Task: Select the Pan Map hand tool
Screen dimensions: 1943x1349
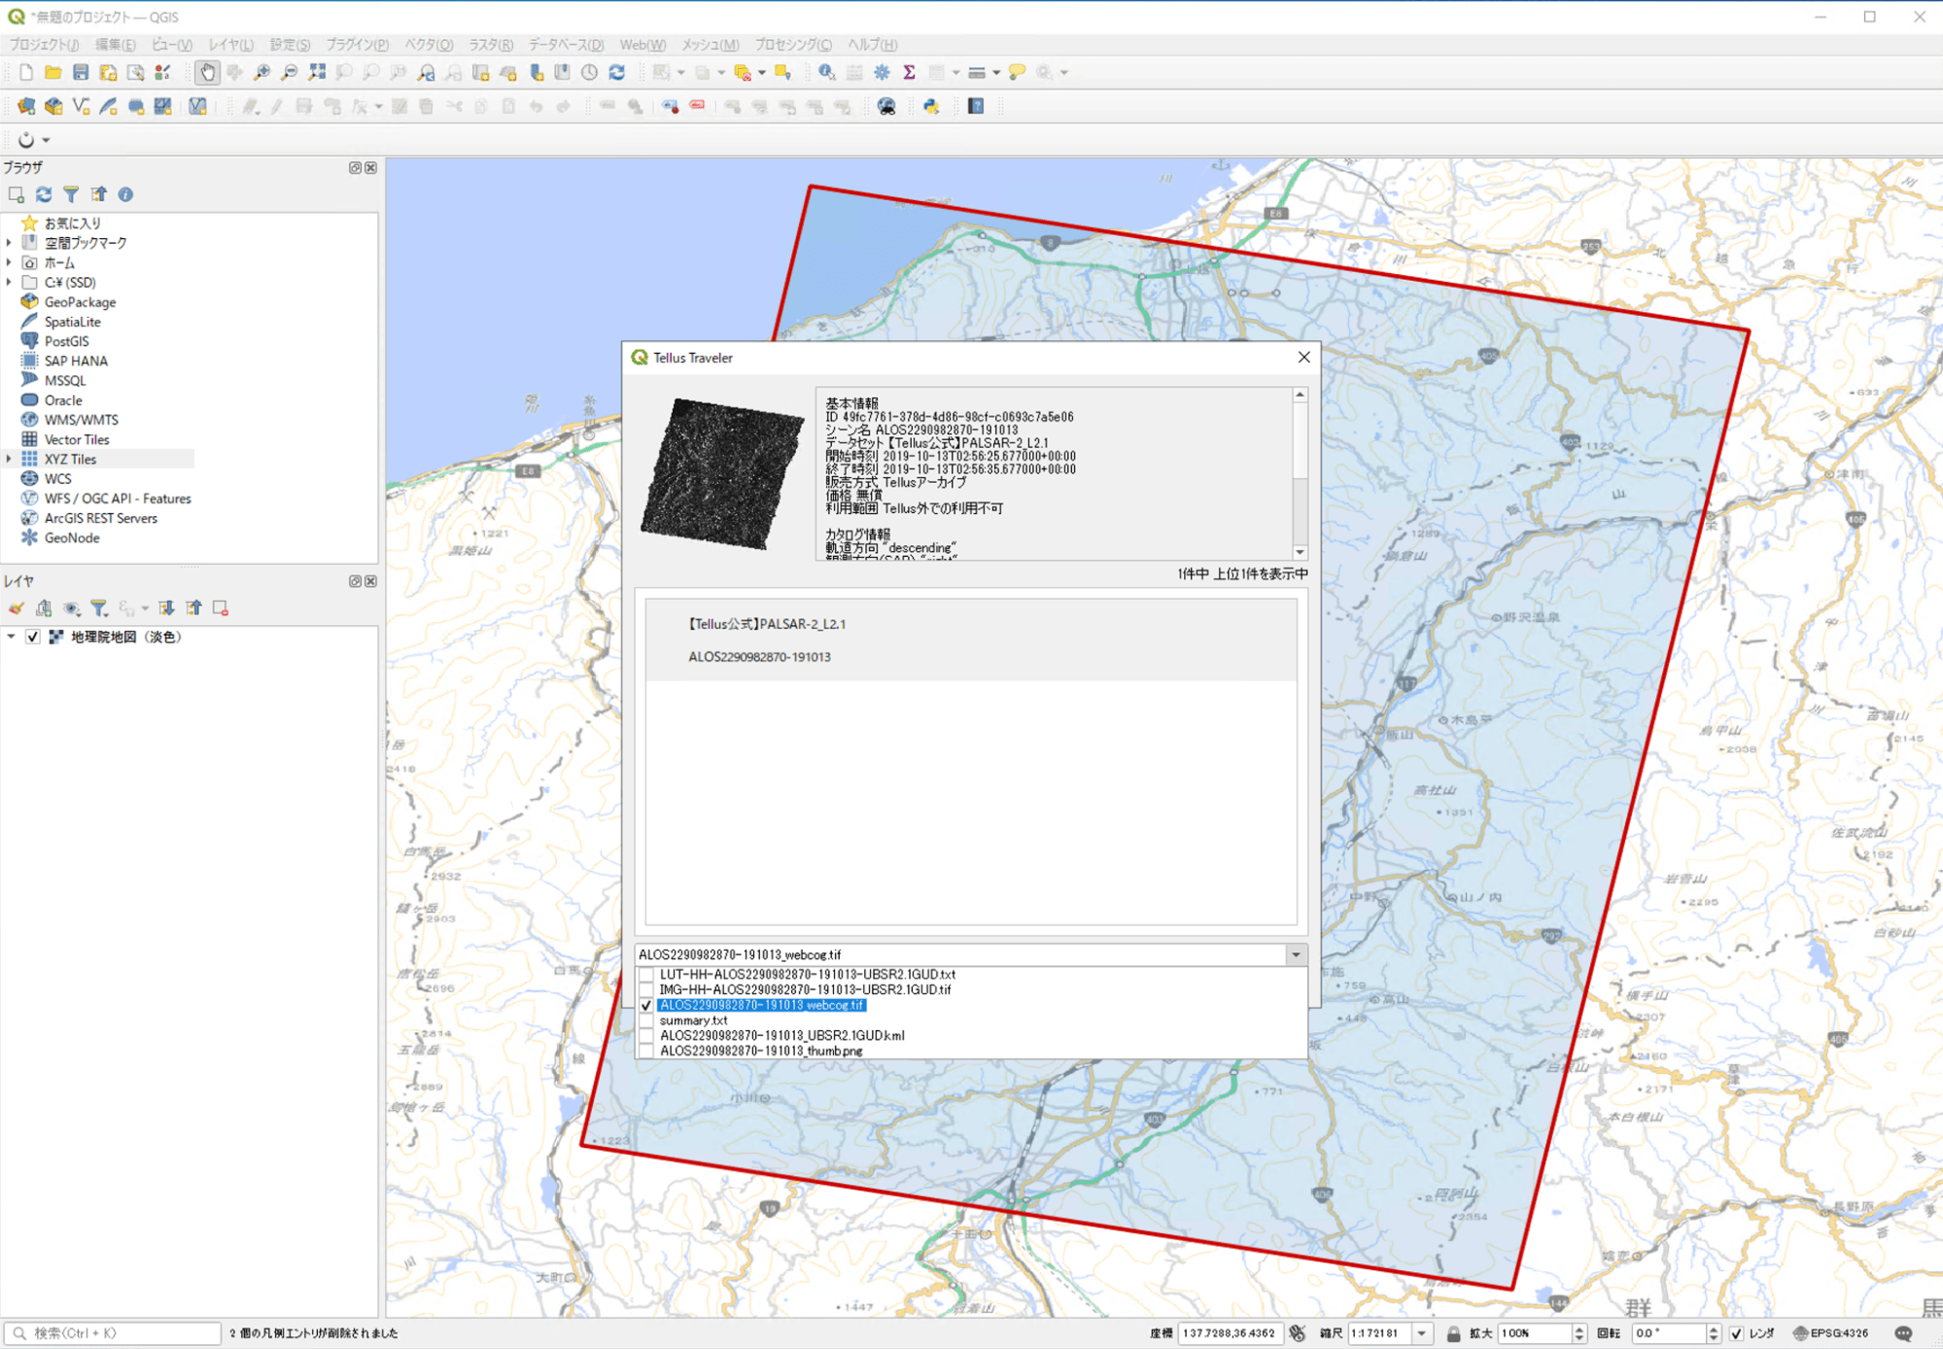Action: (x=207, y=73)
